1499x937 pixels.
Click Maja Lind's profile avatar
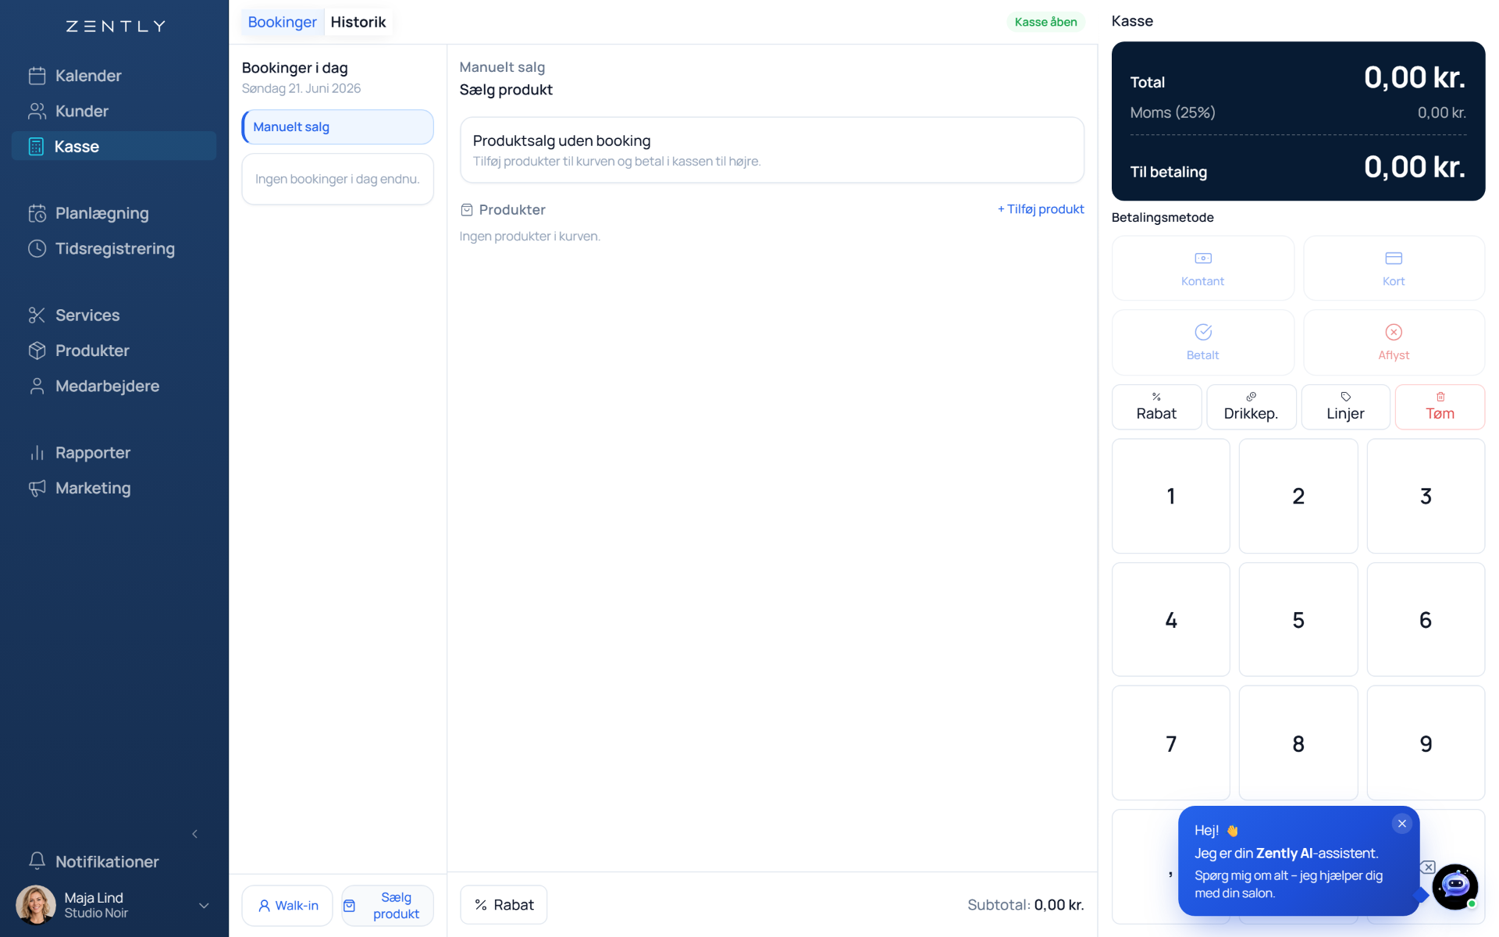tap(36, 905)
